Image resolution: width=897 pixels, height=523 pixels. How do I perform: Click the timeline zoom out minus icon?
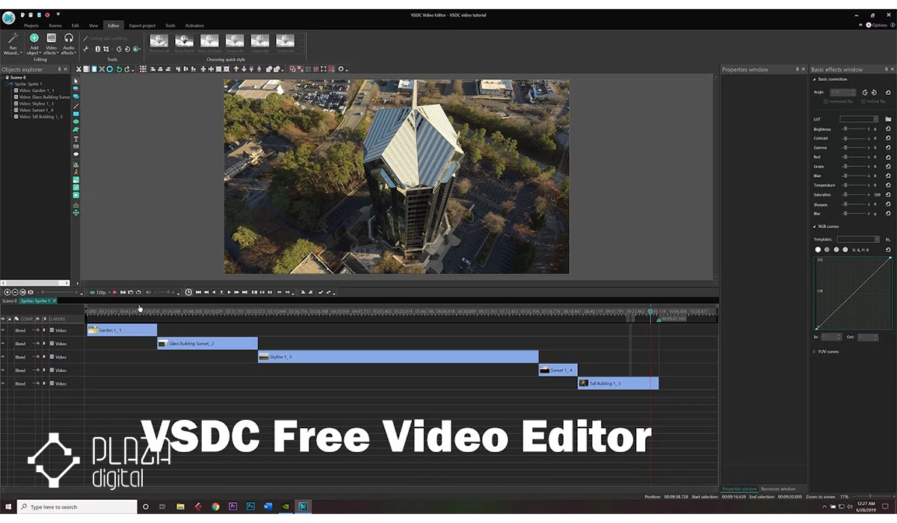(x=15, y=292)
